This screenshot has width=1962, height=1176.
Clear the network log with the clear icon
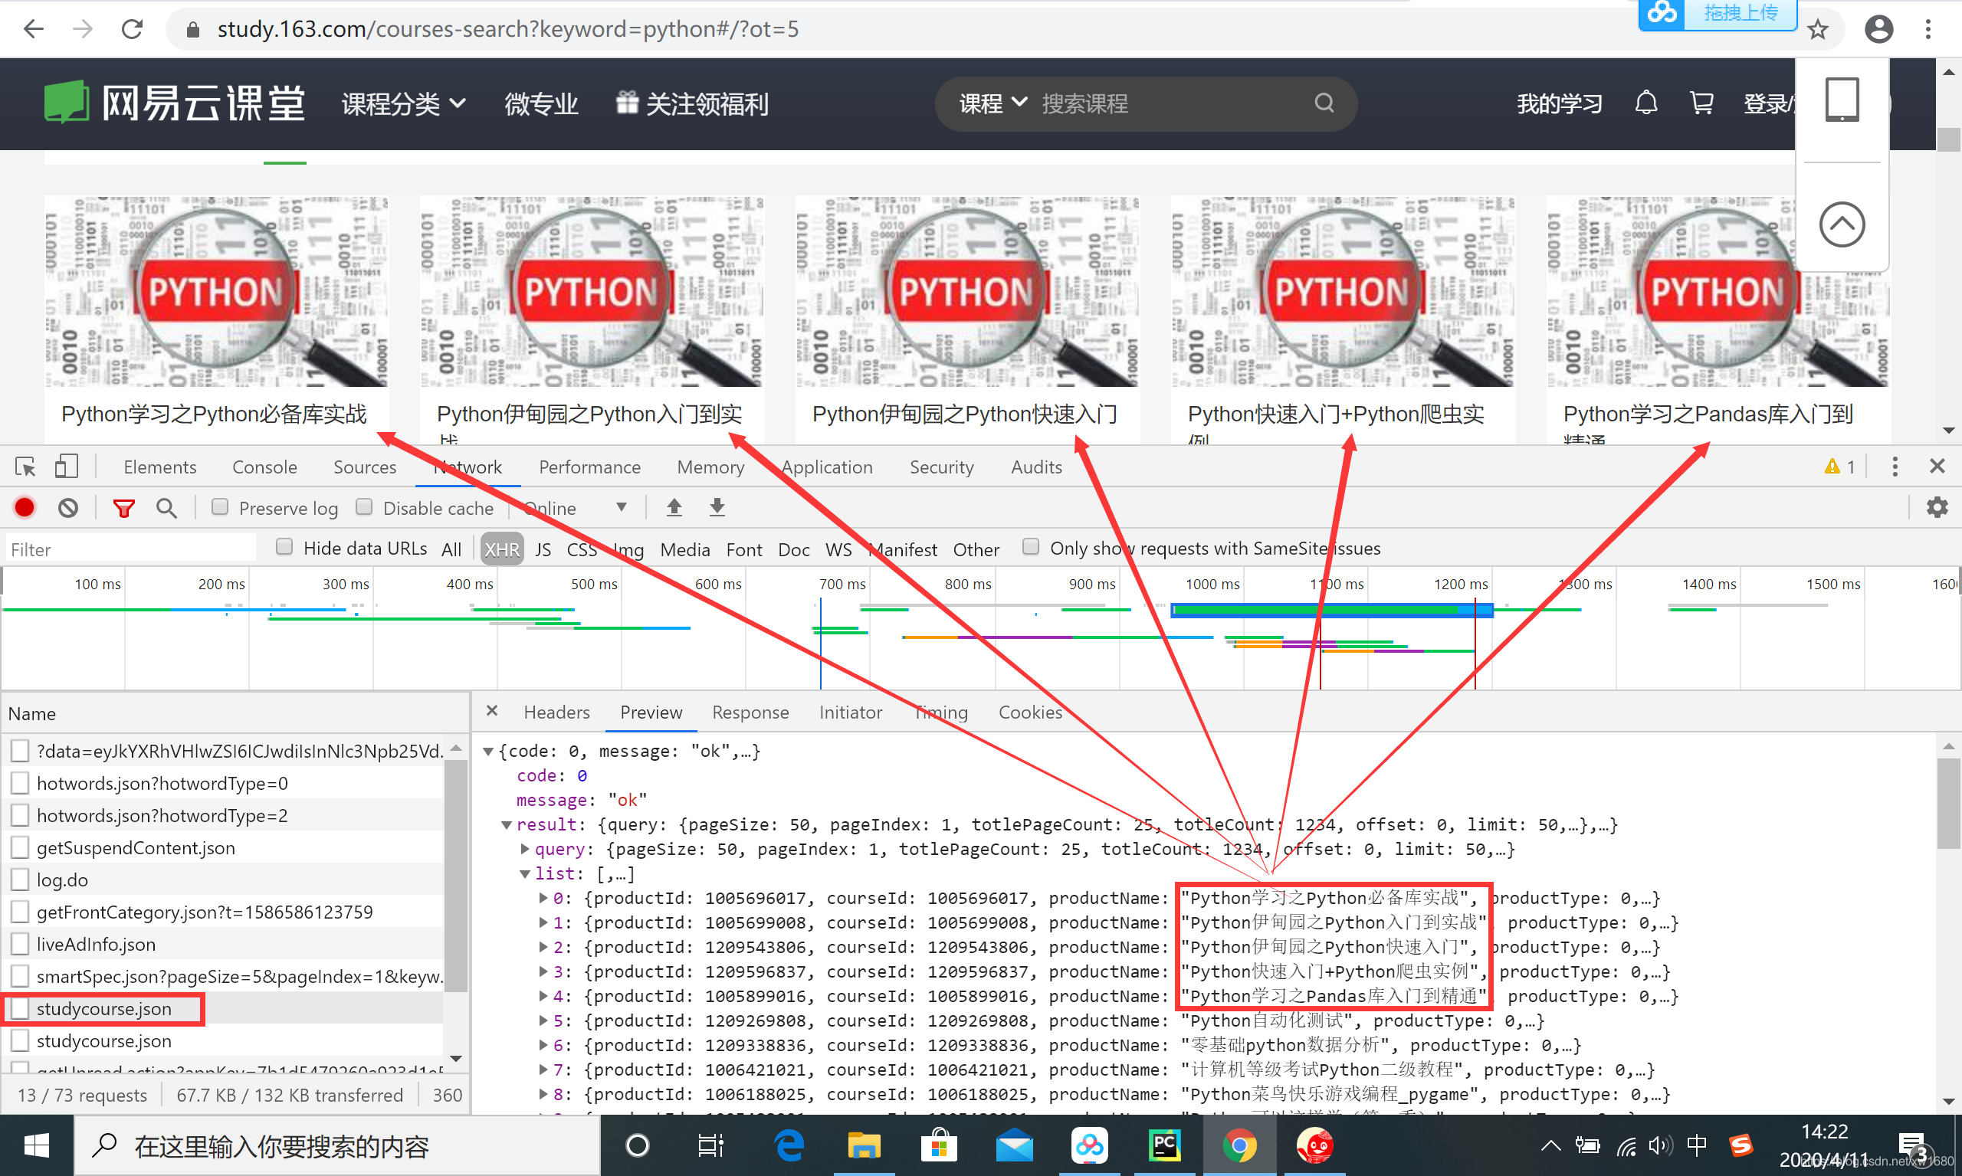tap(68, 507)
